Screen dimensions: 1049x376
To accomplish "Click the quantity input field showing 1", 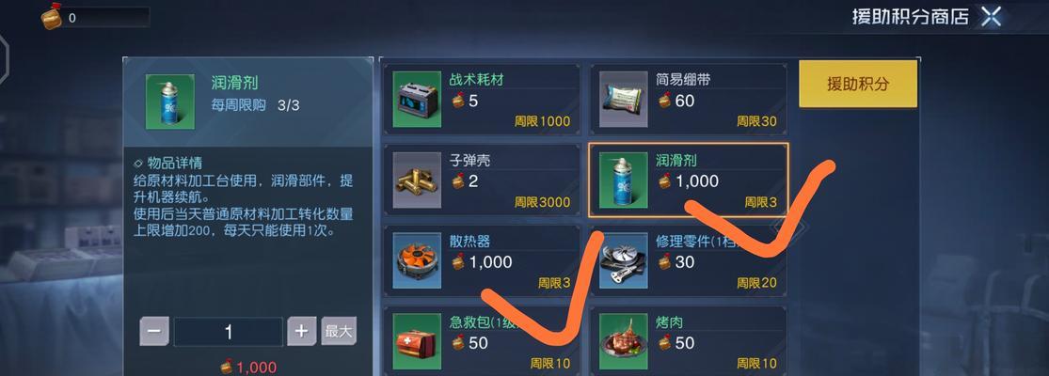I will (228, 332).
